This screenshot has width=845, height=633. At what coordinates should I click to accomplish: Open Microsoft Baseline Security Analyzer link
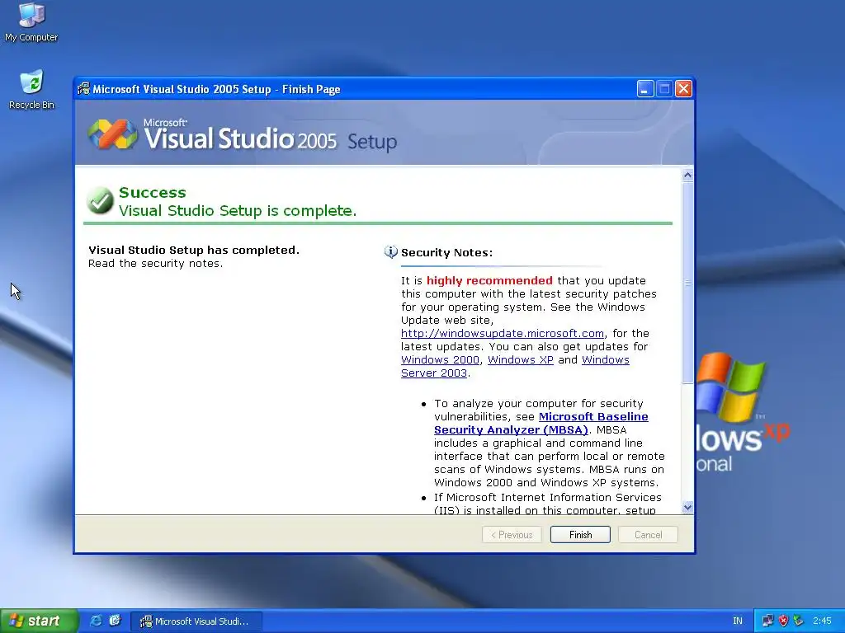coord(541,423)
